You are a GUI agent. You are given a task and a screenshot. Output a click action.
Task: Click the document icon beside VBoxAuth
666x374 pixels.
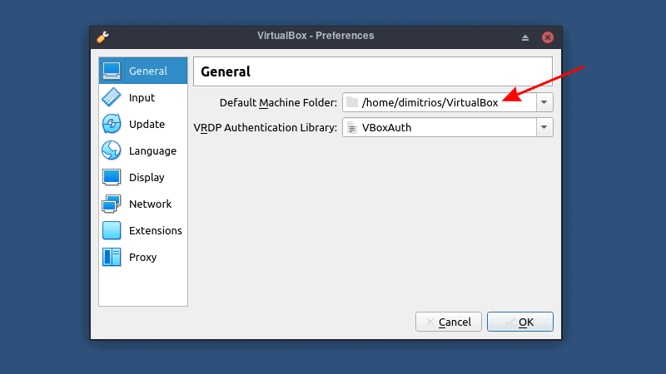[x=352, y=128]
